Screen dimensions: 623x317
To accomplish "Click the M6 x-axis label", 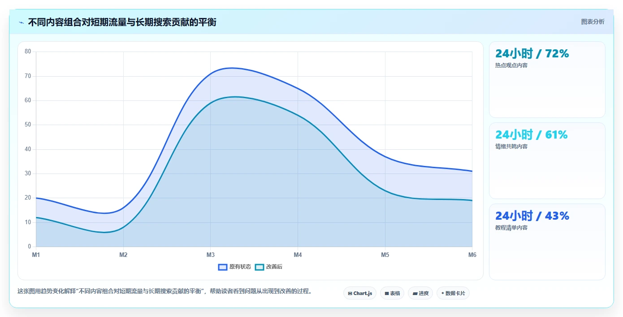I will (472, 255).
